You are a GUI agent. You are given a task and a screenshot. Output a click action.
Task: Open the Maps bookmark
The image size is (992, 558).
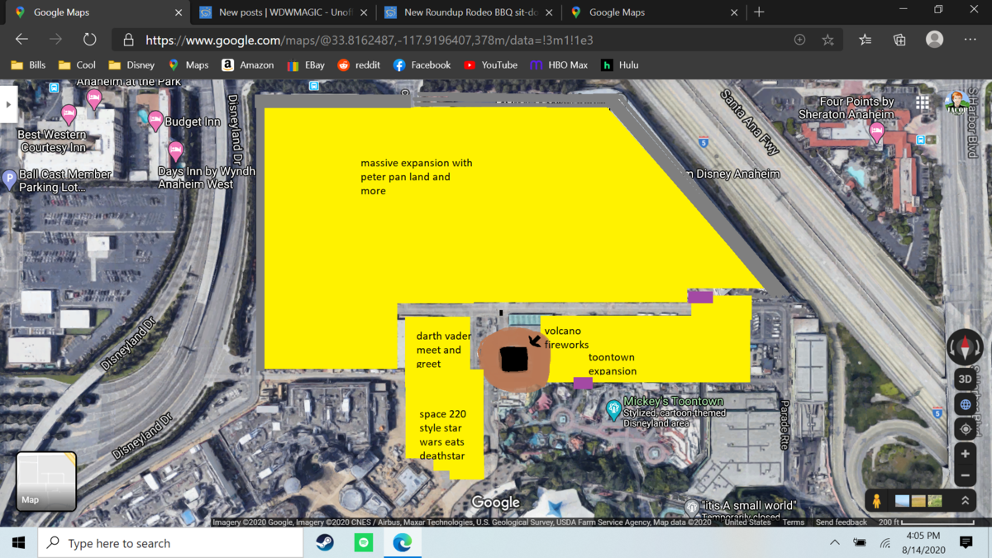click(188, 64)
